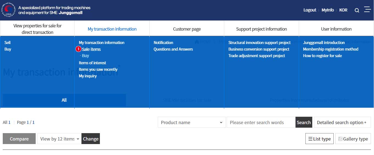Open Customer page menu
374x155 pixels.
187,29
